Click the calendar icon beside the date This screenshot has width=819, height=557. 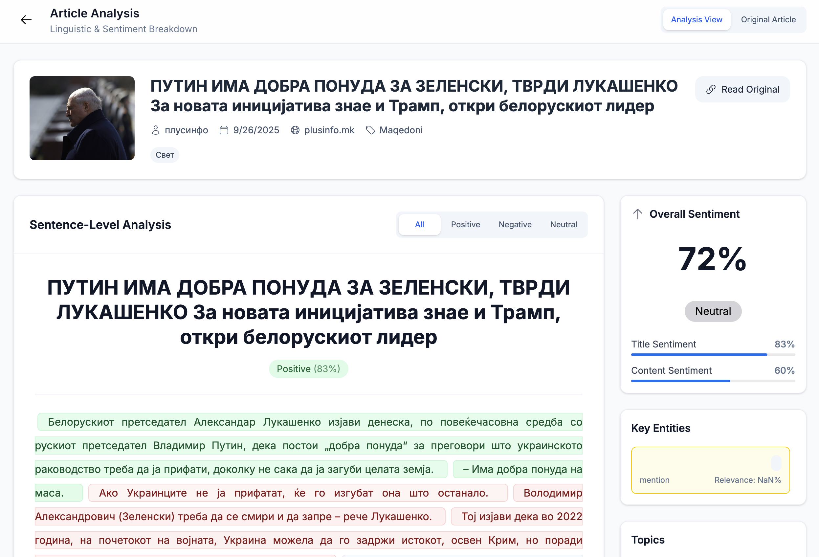tap(223, 130)
